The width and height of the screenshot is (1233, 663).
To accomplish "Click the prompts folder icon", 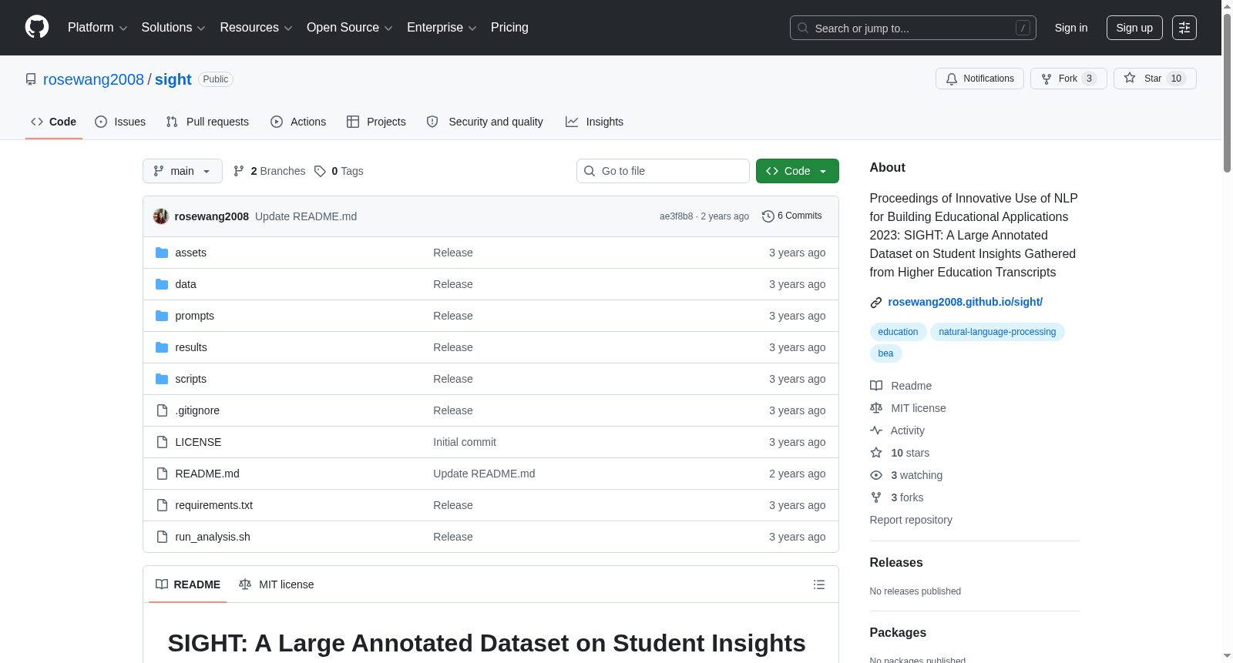I will point(162,316).
